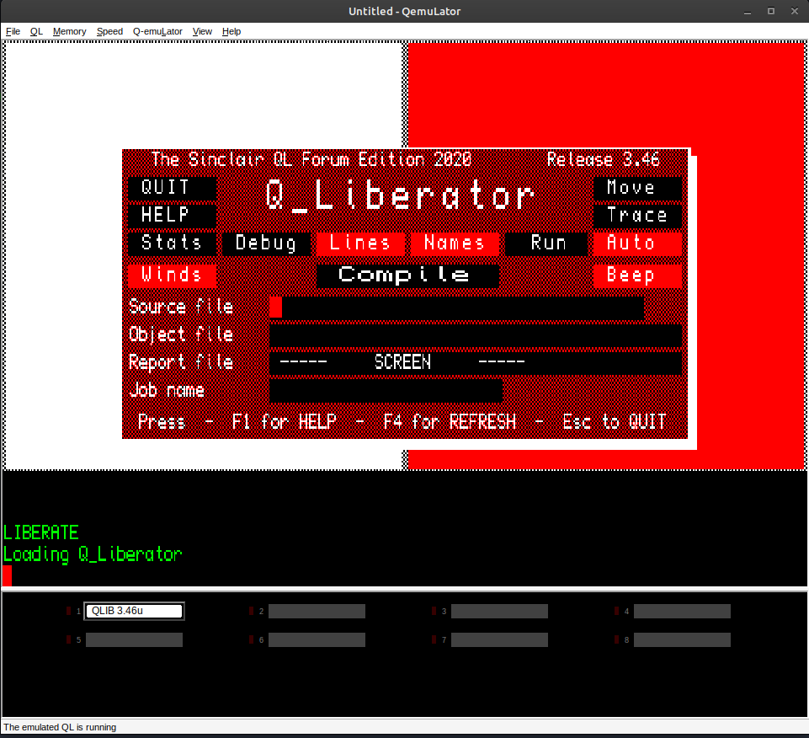809x738 pixels.
Task: Toggle the Winds option
Action: (172, 275)
